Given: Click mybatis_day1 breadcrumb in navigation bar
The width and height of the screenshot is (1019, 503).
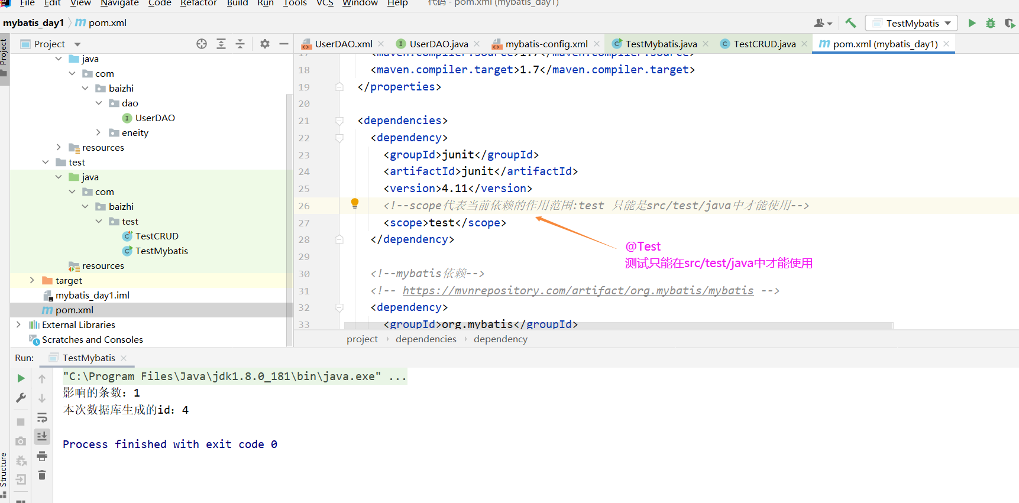Looking at the screenshot, I should pyautogui.click(x=33, y=22).
